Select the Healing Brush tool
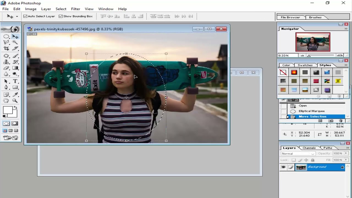 click(6, 56)
